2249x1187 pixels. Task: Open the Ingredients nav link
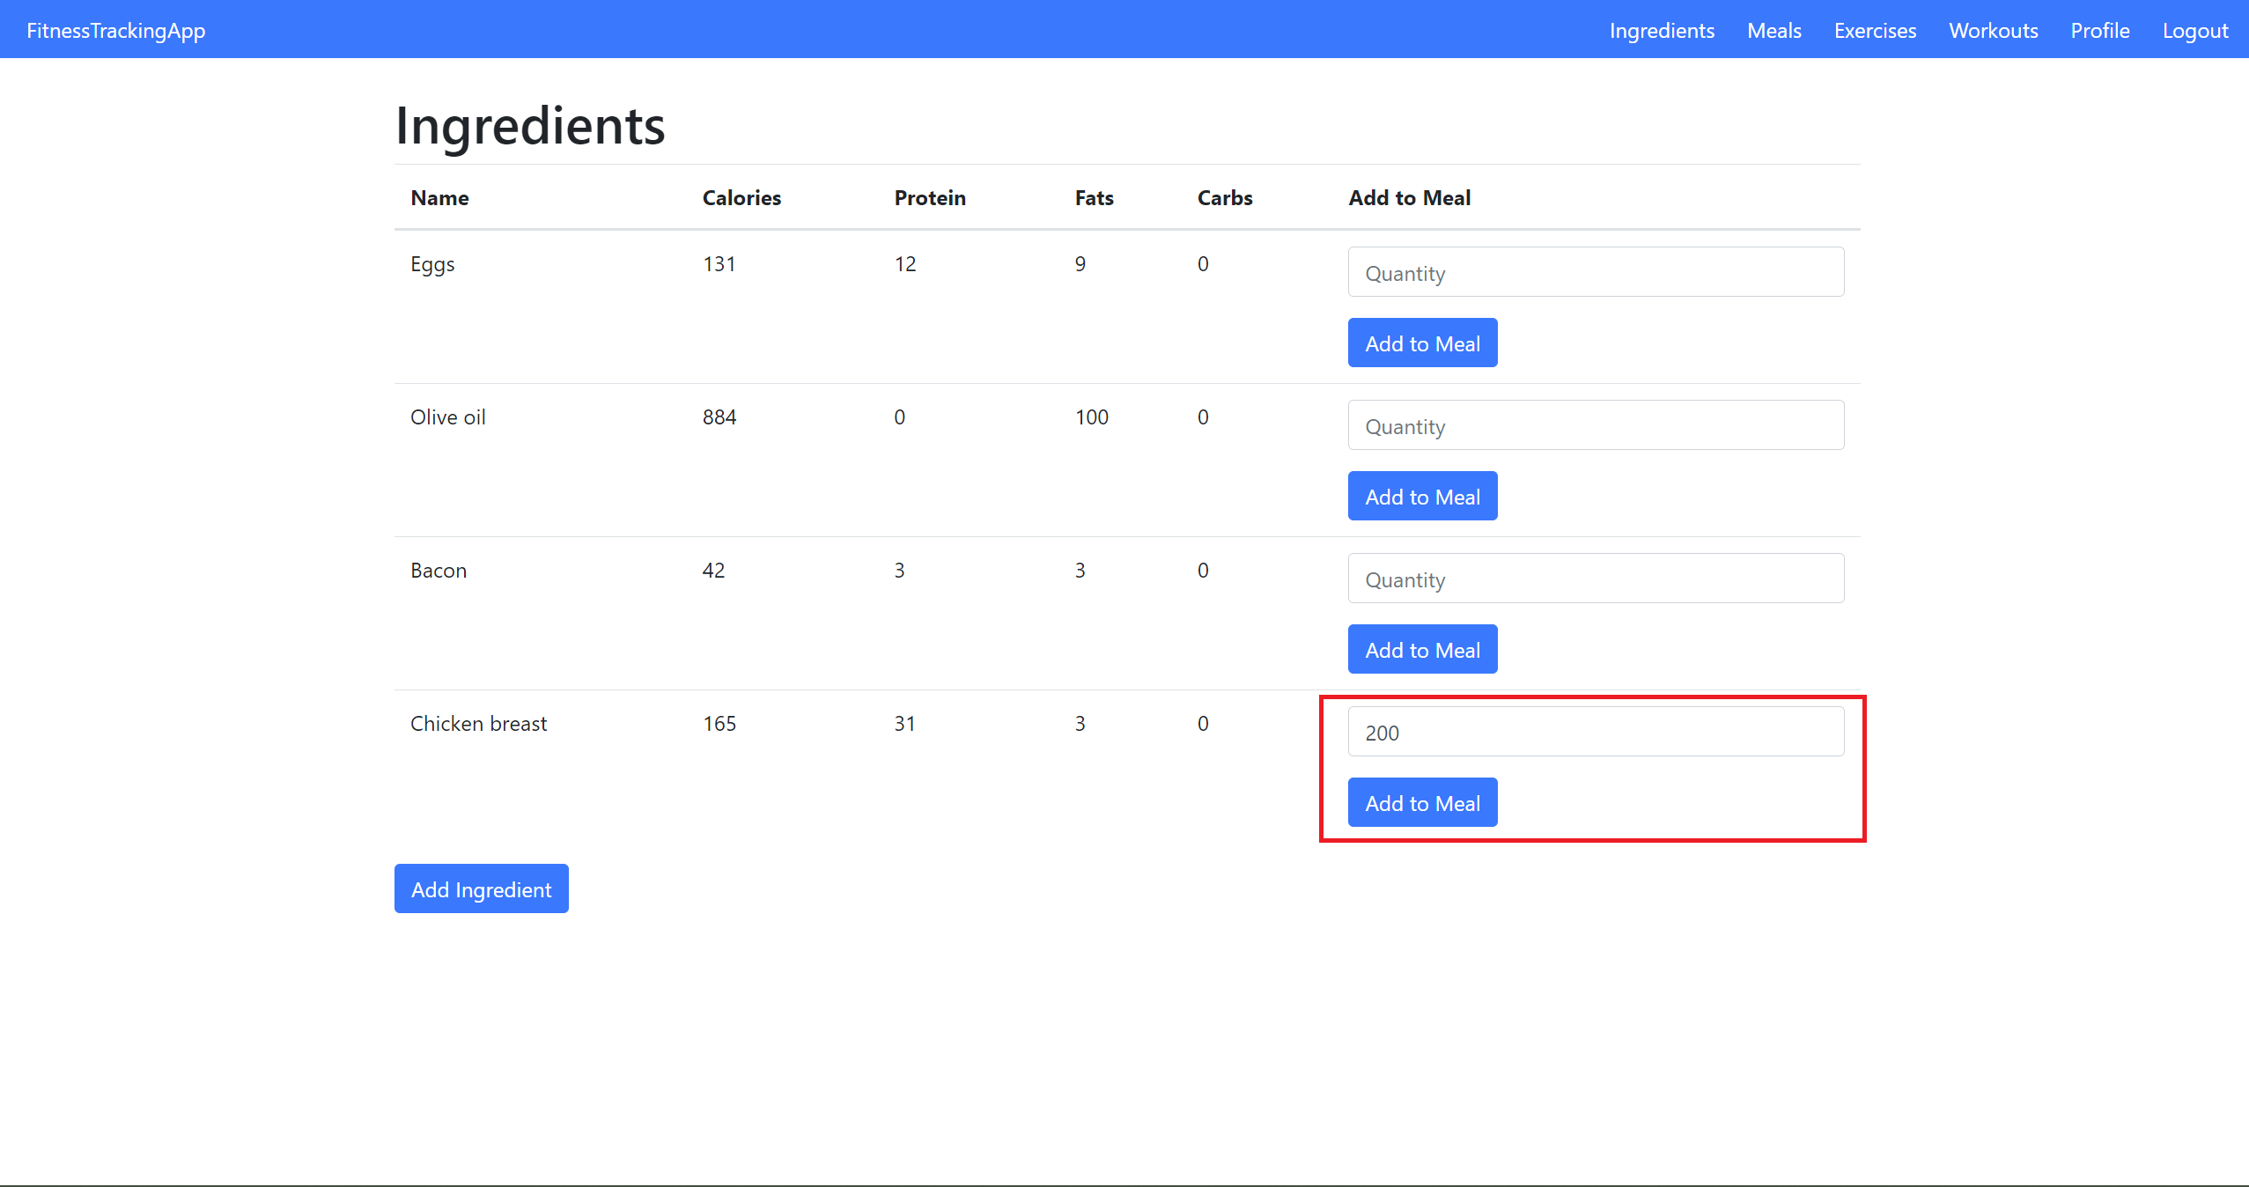tap(1662, 31)
